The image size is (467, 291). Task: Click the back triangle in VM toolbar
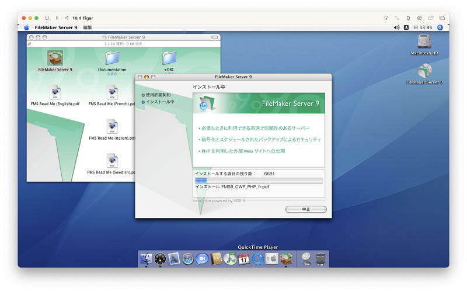point(67,18)
